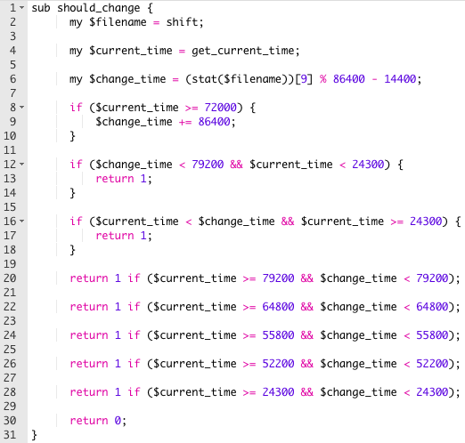
Task: Click the number 86400 on line 9
Action: click(x=214, y=122)
